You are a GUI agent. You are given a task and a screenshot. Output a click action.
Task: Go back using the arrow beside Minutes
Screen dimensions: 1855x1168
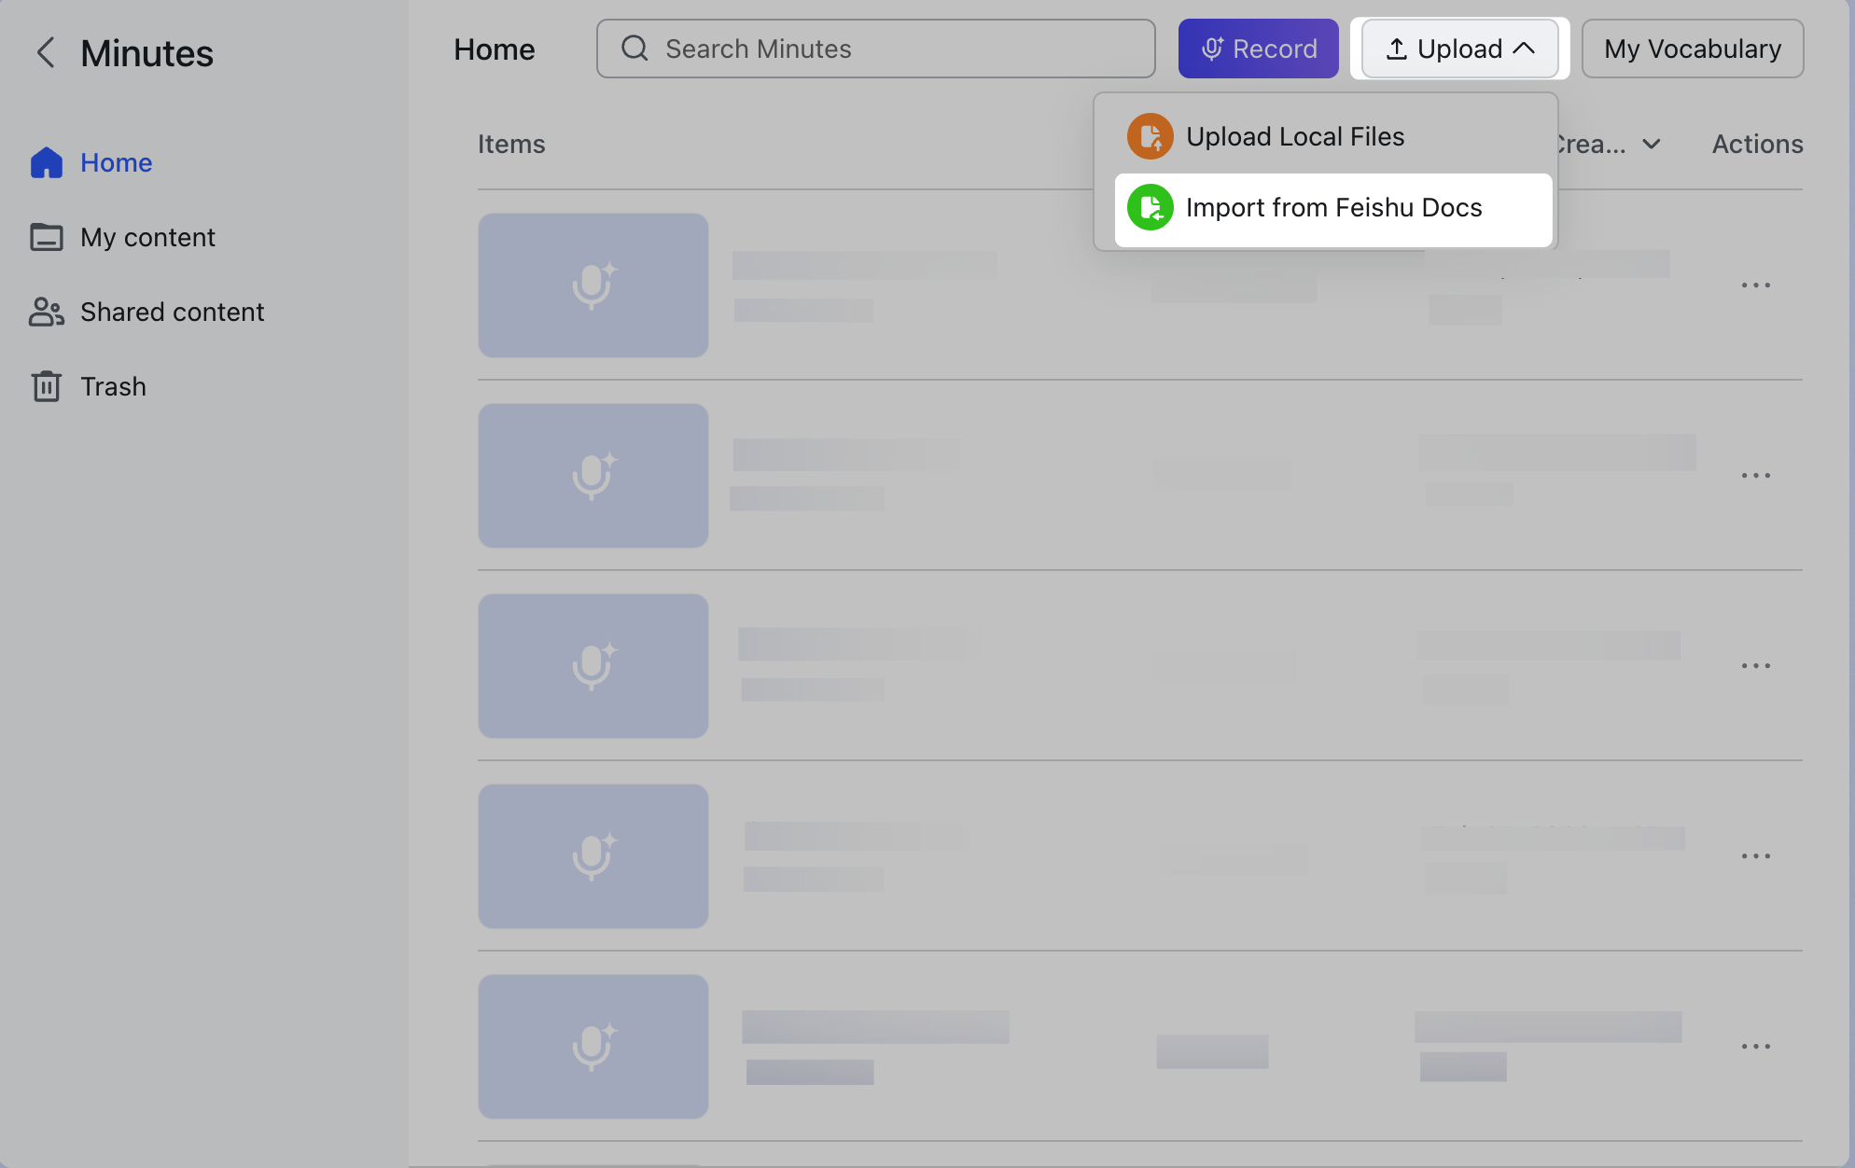[x=46, y=52]
